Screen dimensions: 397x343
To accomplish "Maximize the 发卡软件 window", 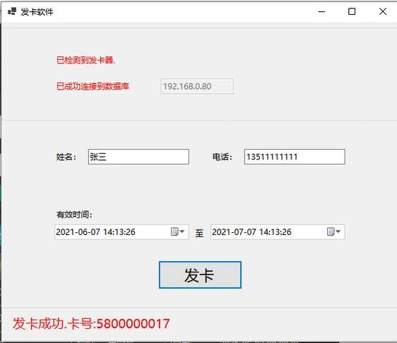I will 352,11.
